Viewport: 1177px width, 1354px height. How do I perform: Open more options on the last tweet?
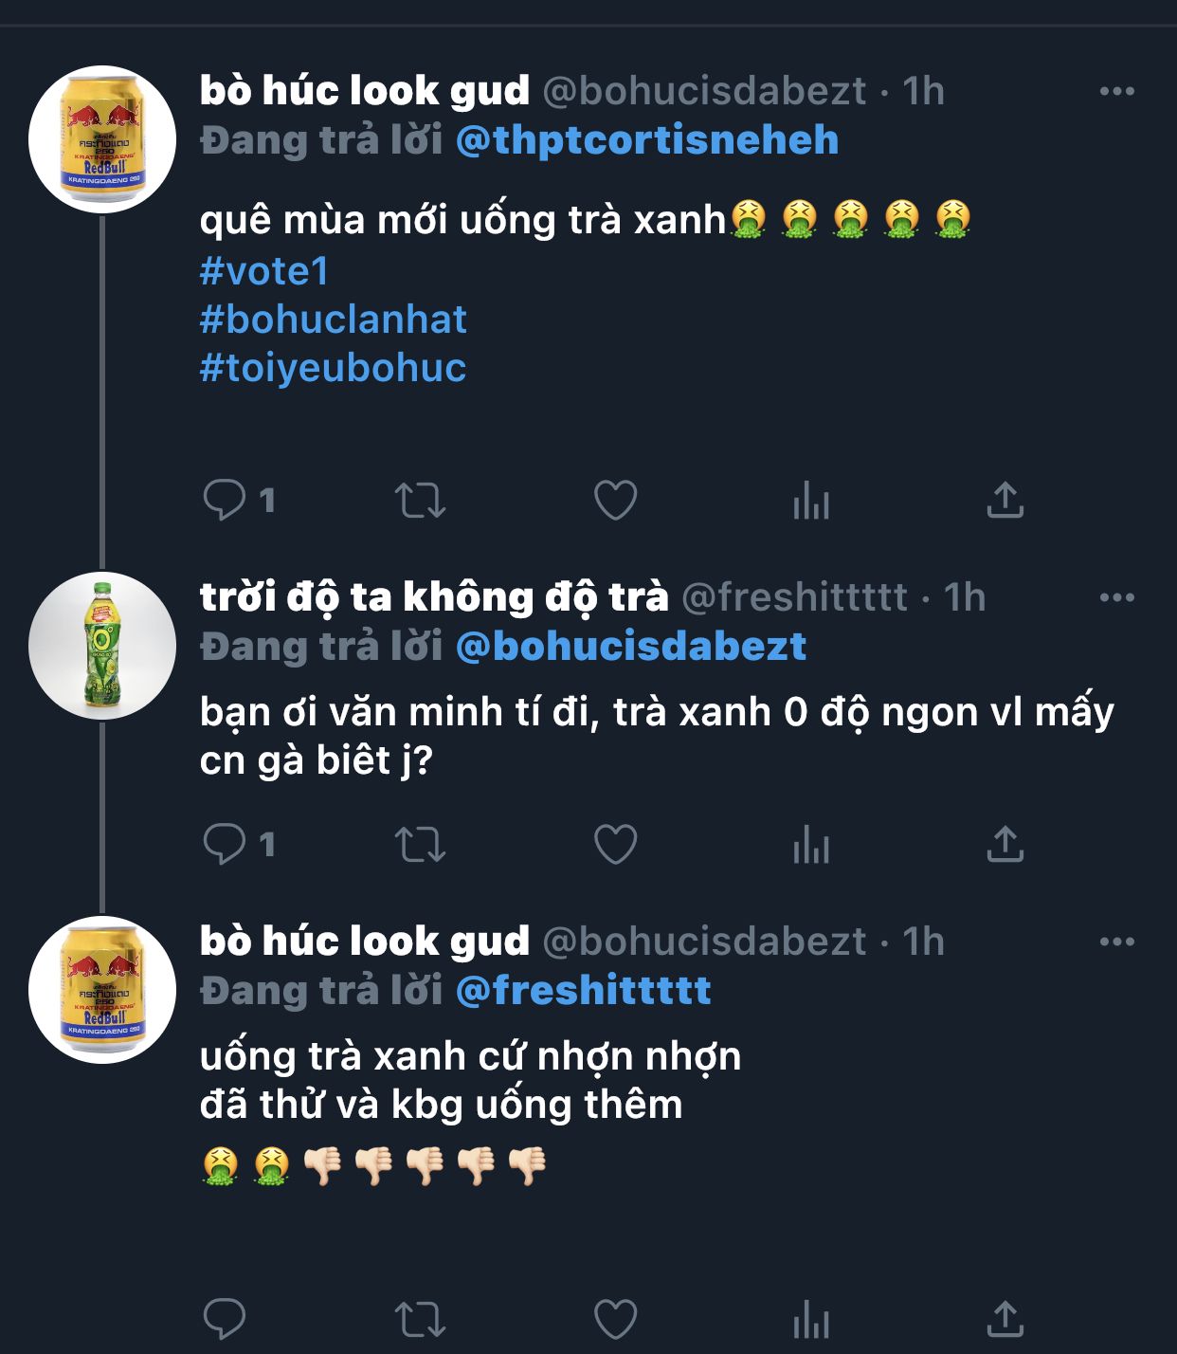[1116, 942]
